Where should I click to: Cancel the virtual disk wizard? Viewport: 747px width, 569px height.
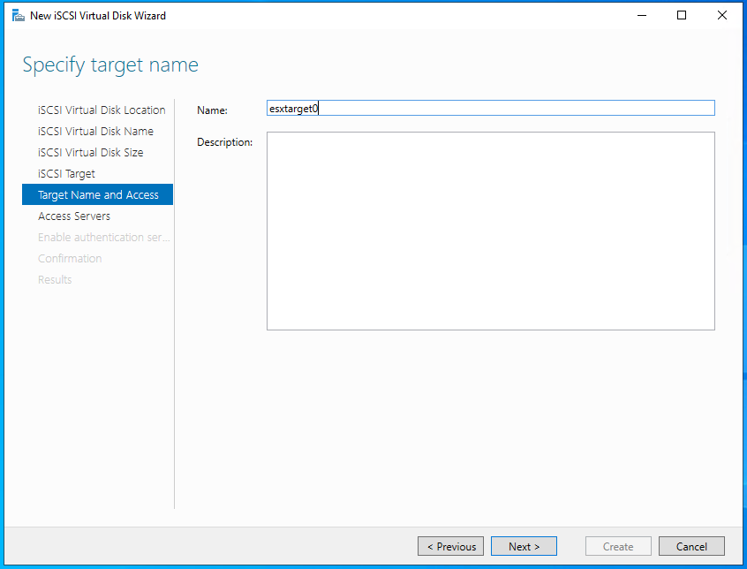click(691, 546)
